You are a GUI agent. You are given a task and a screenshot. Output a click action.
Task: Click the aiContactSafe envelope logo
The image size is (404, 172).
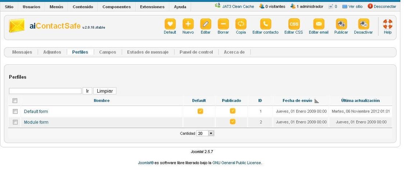tap(17, 26)
